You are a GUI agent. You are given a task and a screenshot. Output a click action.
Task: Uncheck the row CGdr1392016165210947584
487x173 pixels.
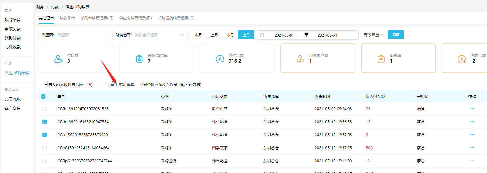(x=45, y=122)
